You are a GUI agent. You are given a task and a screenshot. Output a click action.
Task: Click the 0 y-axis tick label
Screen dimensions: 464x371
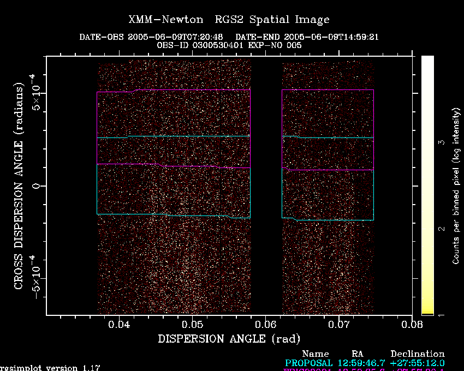[x=36, y=186]
